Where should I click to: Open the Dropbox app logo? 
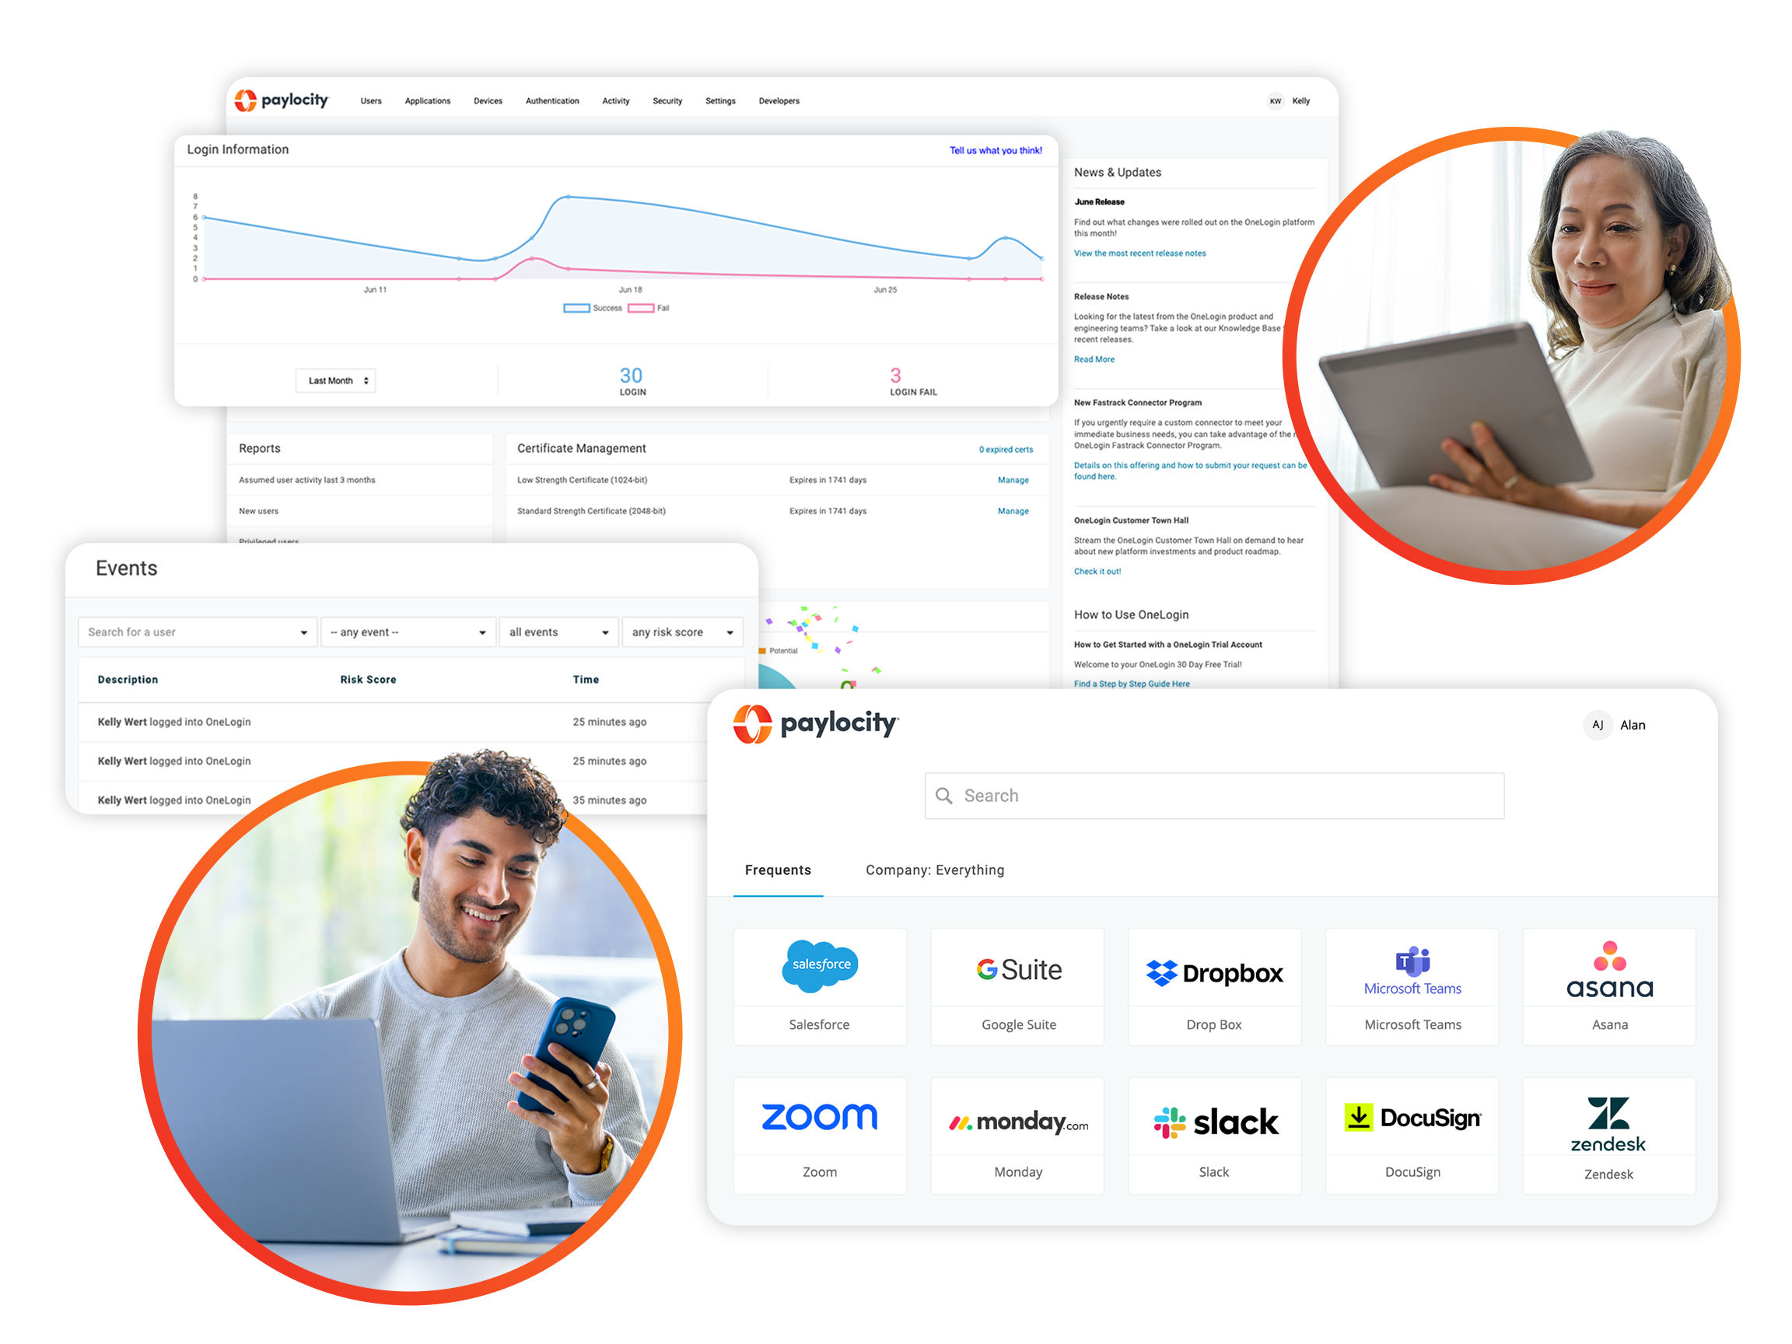pyautogui.click(x=1213, y=972)
